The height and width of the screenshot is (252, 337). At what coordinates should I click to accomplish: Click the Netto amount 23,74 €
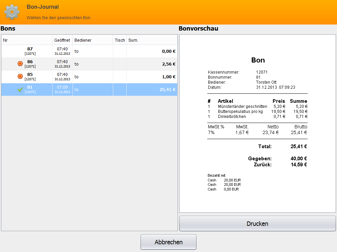pos(271,132)
